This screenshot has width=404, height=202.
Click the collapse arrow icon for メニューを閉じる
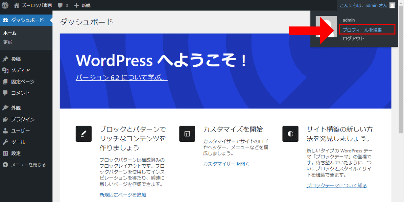point(5,165)
